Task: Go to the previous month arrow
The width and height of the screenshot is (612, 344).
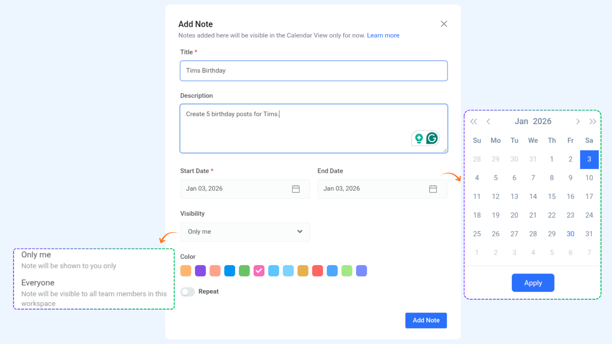Action: tap(488, 121)
